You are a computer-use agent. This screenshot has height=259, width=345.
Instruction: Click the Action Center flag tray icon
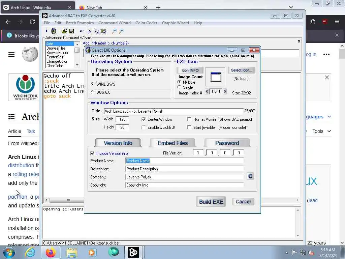(x=294, y=252)
